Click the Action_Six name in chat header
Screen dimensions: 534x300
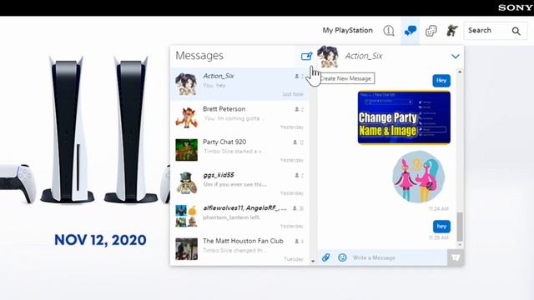tap(364, 56)
